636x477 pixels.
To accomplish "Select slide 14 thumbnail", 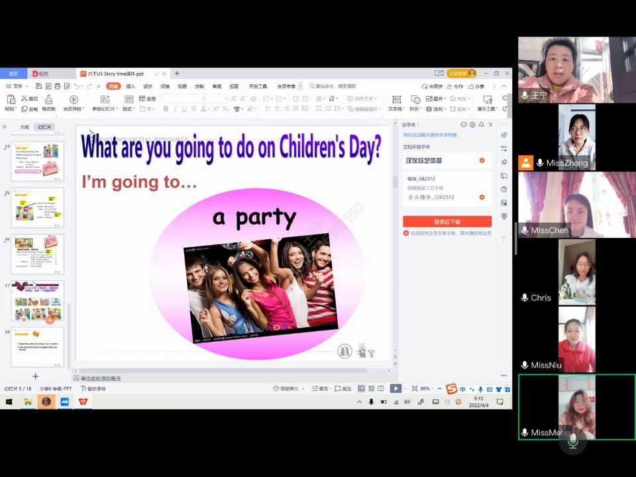I will (37, 161).
